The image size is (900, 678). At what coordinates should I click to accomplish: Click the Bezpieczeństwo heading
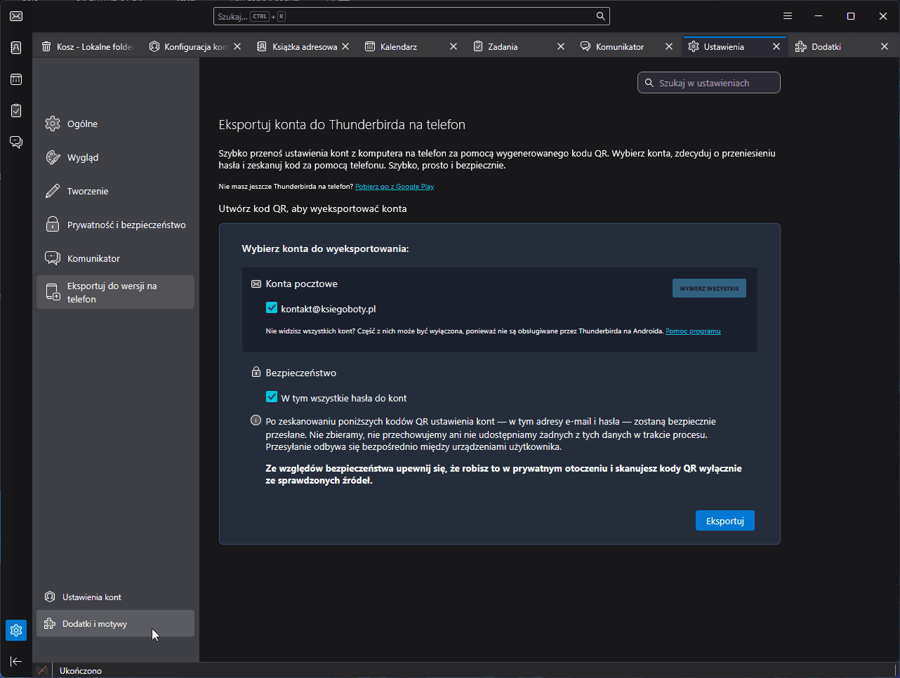[300, 373]
